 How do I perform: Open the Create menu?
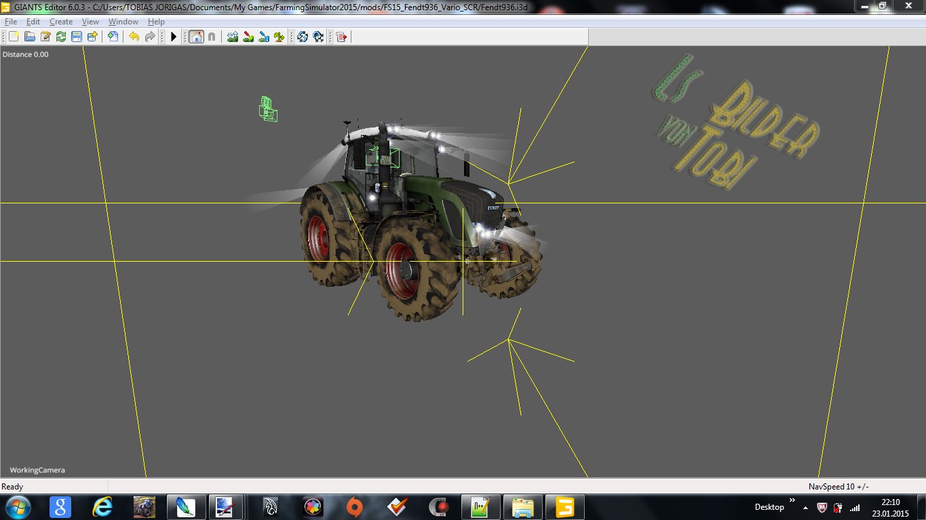61,22
